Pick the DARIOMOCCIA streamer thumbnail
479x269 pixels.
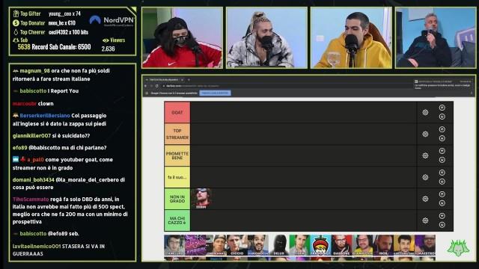(257, 245)
